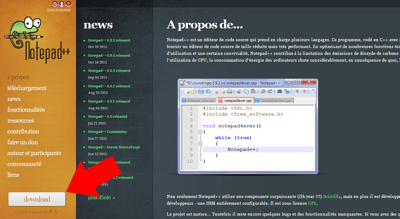Image resolution: width=400 pixels, height=219 pixels.
Task: Click the Jul 21 2015 date text
Action: click(x=97, y=123)
